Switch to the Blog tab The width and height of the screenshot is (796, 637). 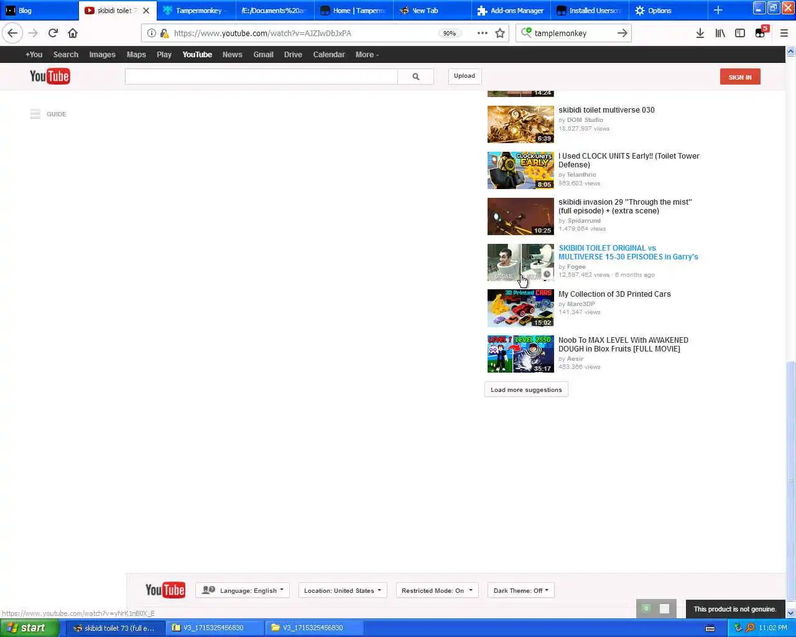point(39,11)
